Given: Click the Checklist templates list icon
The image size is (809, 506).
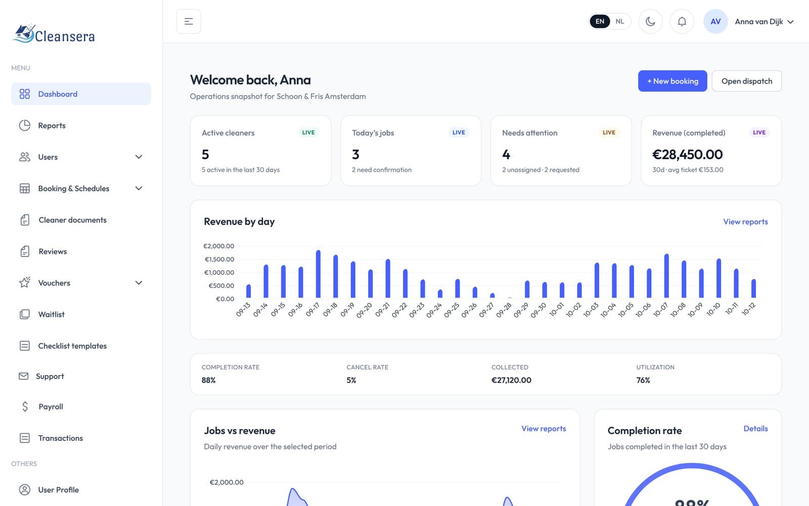Looking at the screenshot, I should [x=24, y=346].
